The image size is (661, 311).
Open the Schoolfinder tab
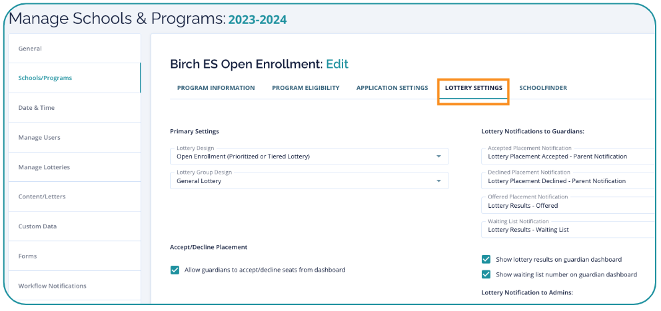pyautogui.click(x=543, y=88)
